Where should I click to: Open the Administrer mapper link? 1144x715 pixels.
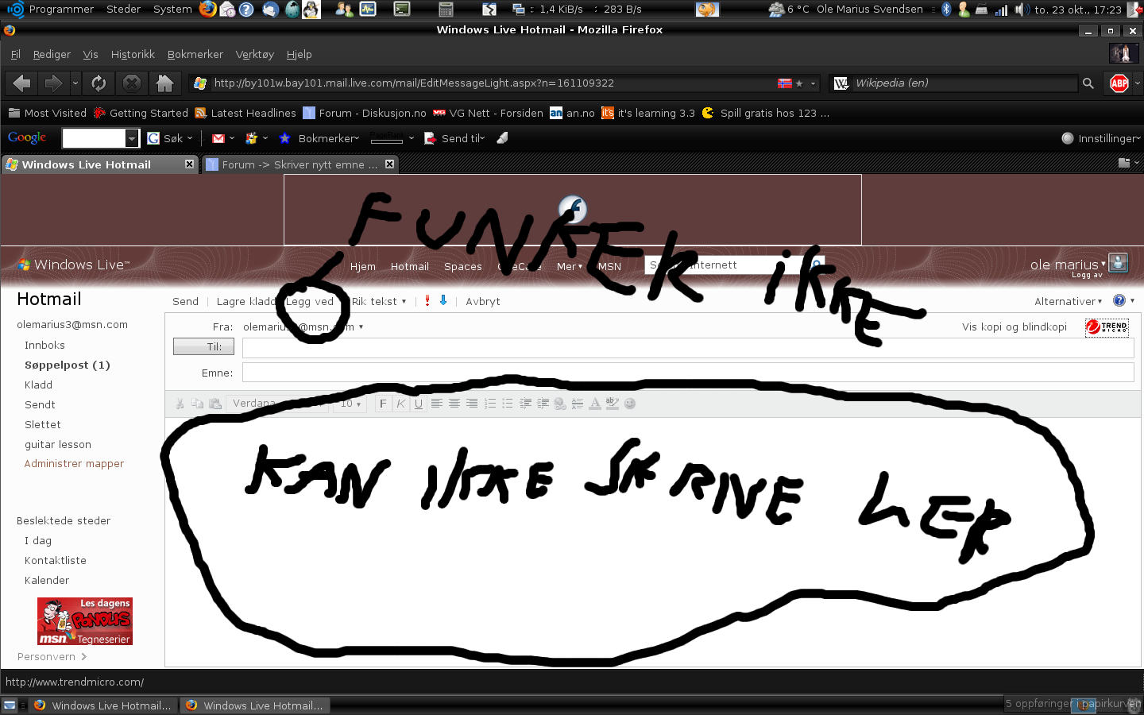[x=74, y=463]
